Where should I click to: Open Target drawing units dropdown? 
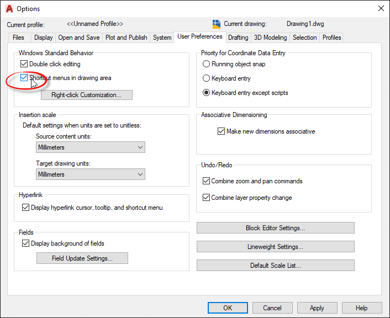point(90,174)
